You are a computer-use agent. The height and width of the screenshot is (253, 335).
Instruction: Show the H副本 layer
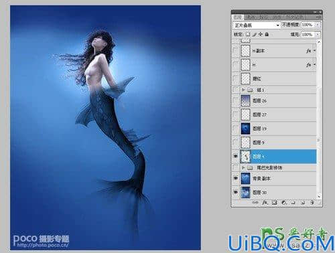click(235, 51)
